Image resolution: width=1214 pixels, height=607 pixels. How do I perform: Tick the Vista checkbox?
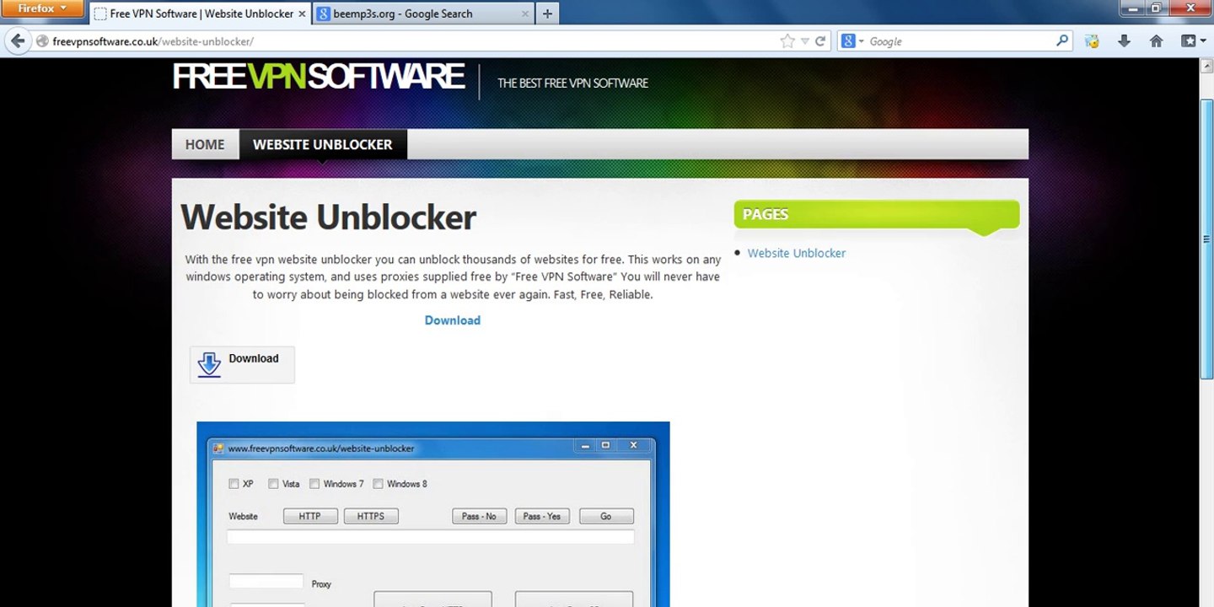coord(273,484)
